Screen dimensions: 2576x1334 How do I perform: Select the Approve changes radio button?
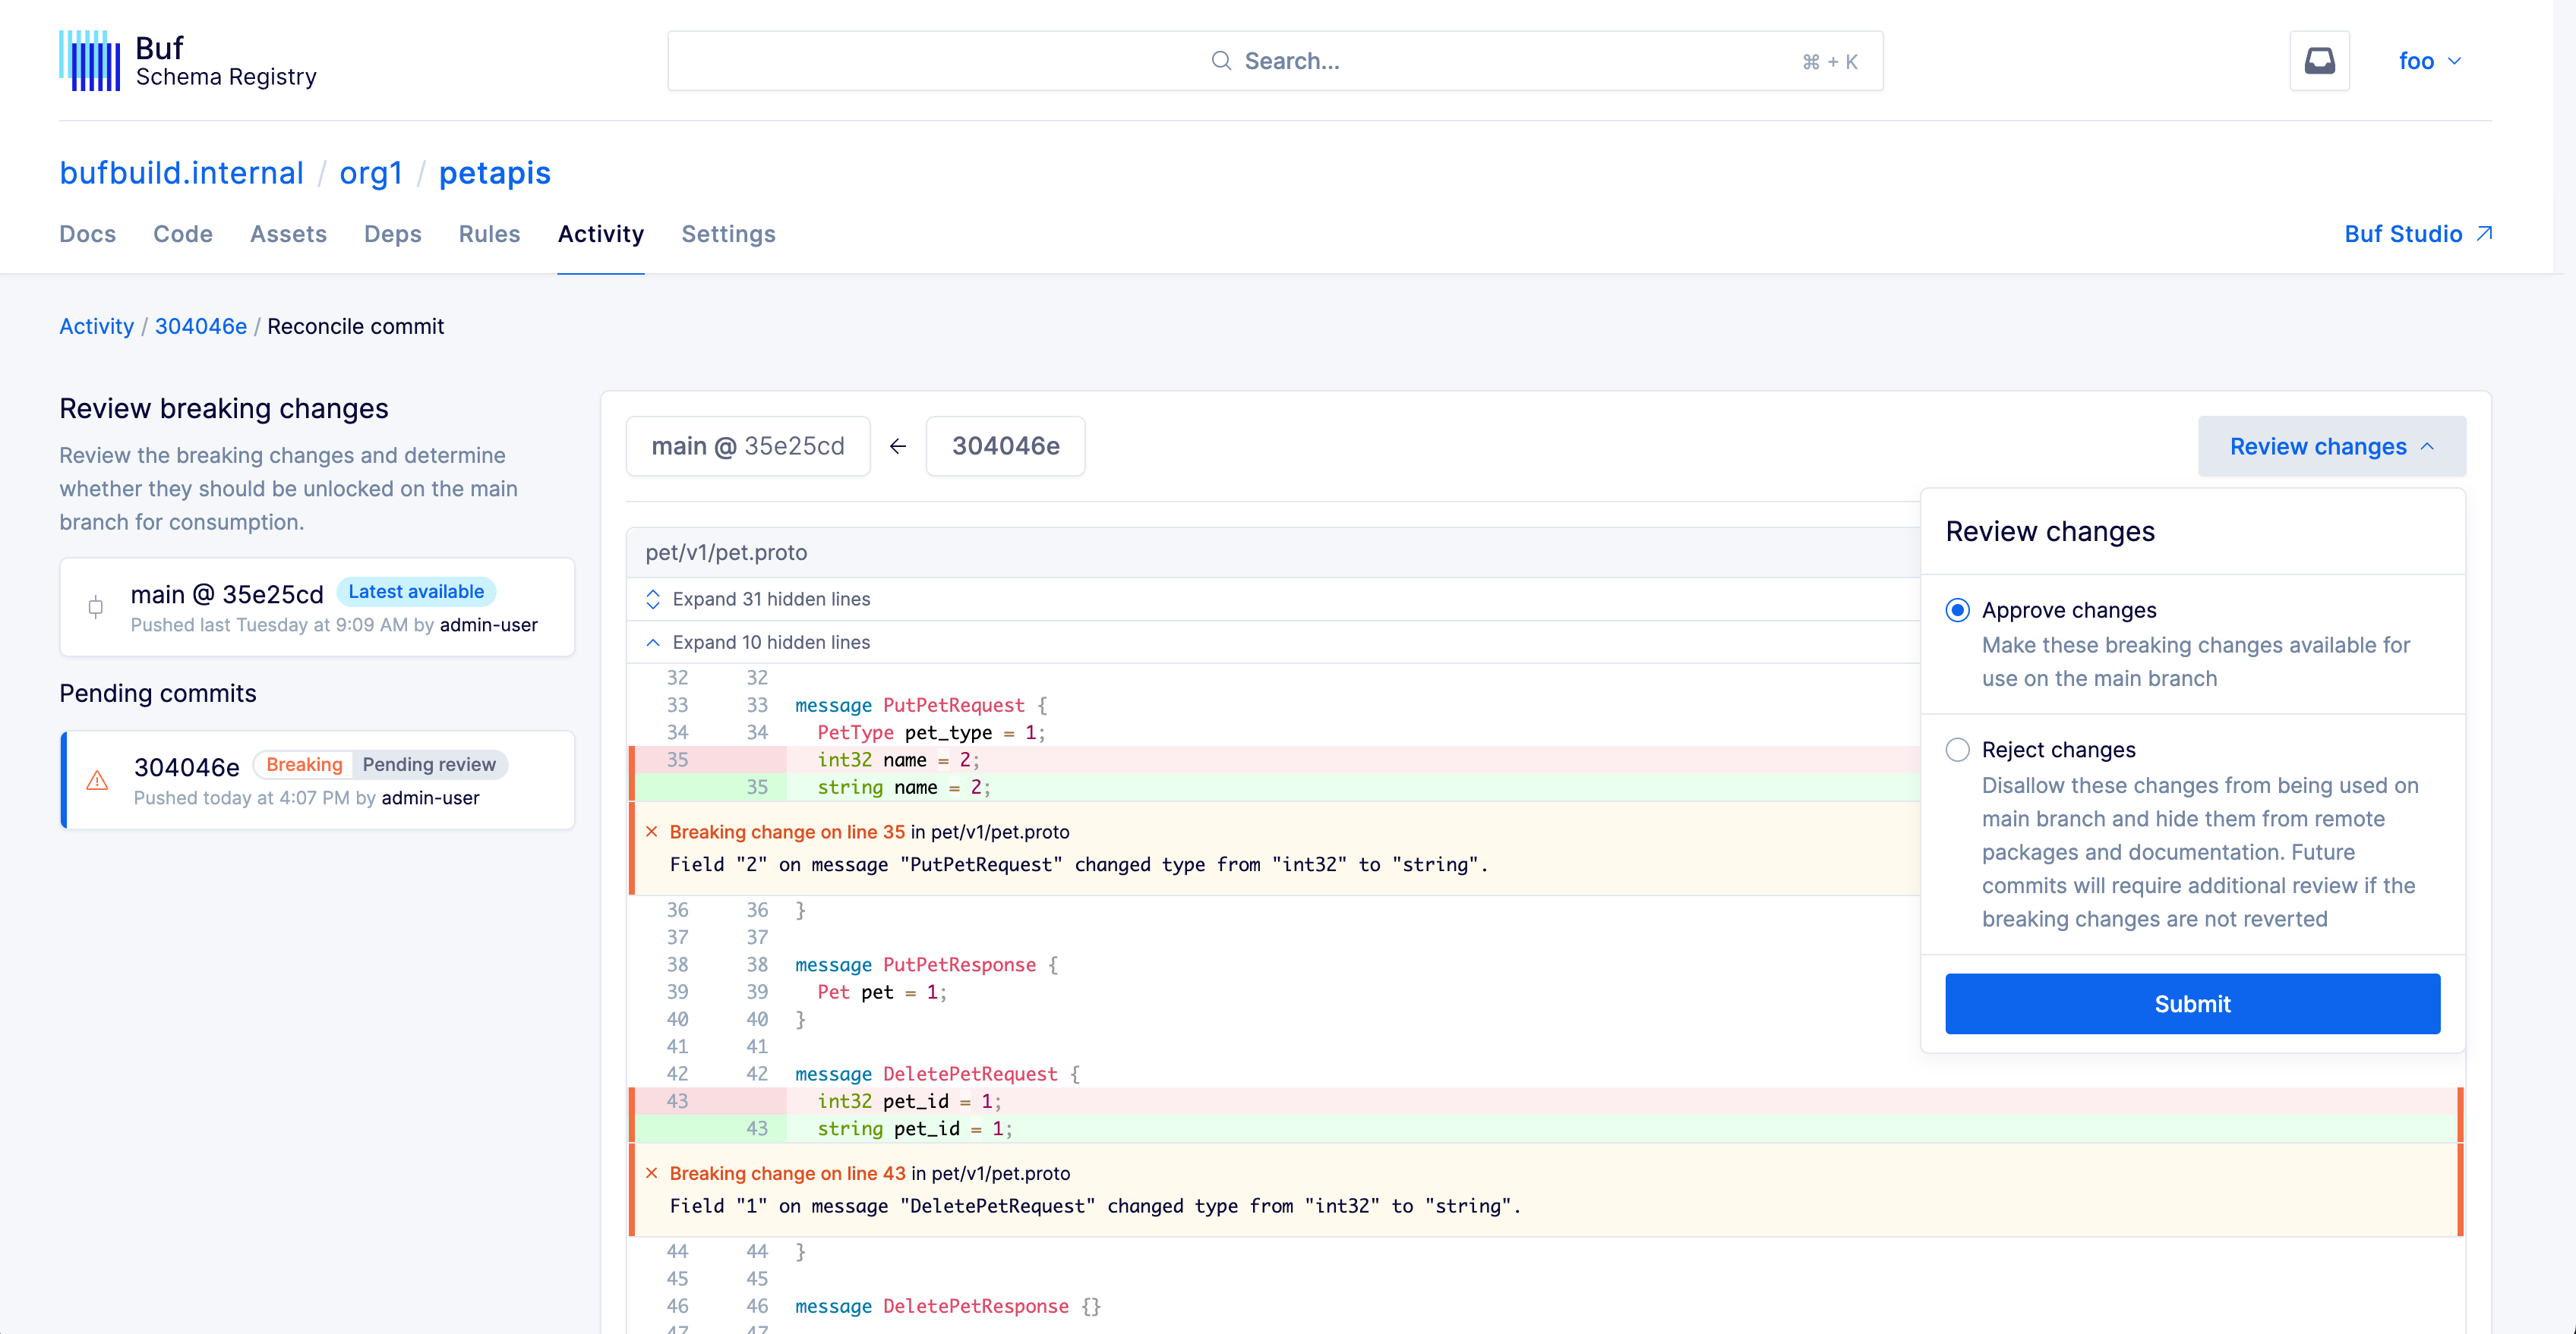point(1958,611)
